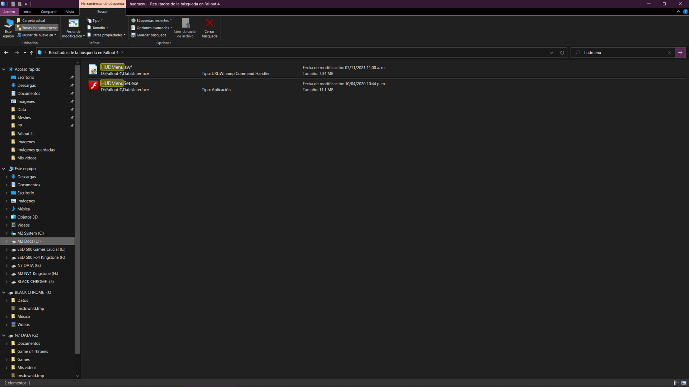Open Búsquedas recientes dropdown
Image resolution: width=689 pixels, height=387 pixels.
pos(151,20)
